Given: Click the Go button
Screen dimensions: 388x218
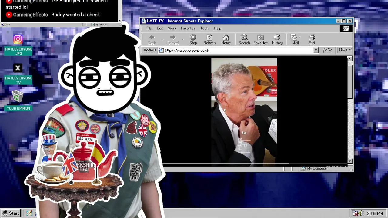Looking at the screenshot, I should coord(328,50).
